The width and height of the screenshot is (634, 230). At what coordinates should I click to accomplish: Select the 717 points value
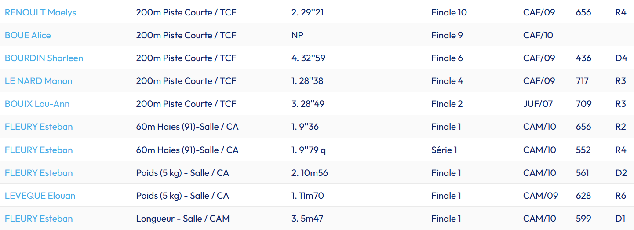coord(582,81)
